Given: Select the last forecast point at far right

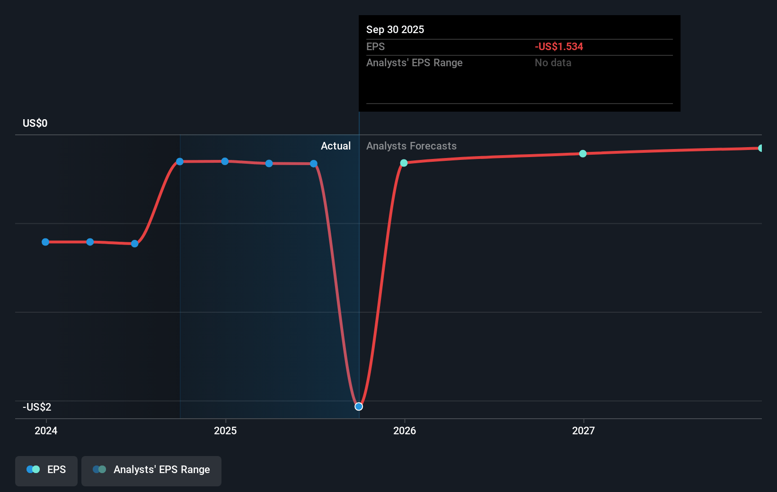Looking at the screenshot, I should click(x=760, y=148).
